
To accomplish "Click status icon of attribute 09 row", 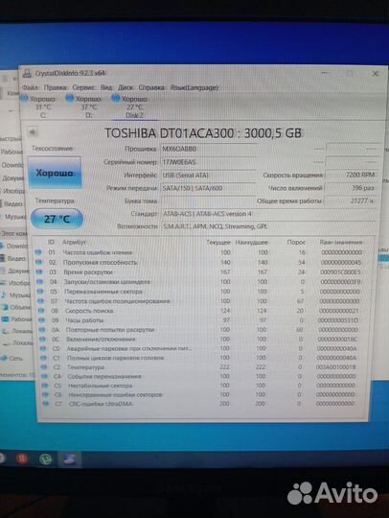I will pyautogui.click(x=42, y=320).
